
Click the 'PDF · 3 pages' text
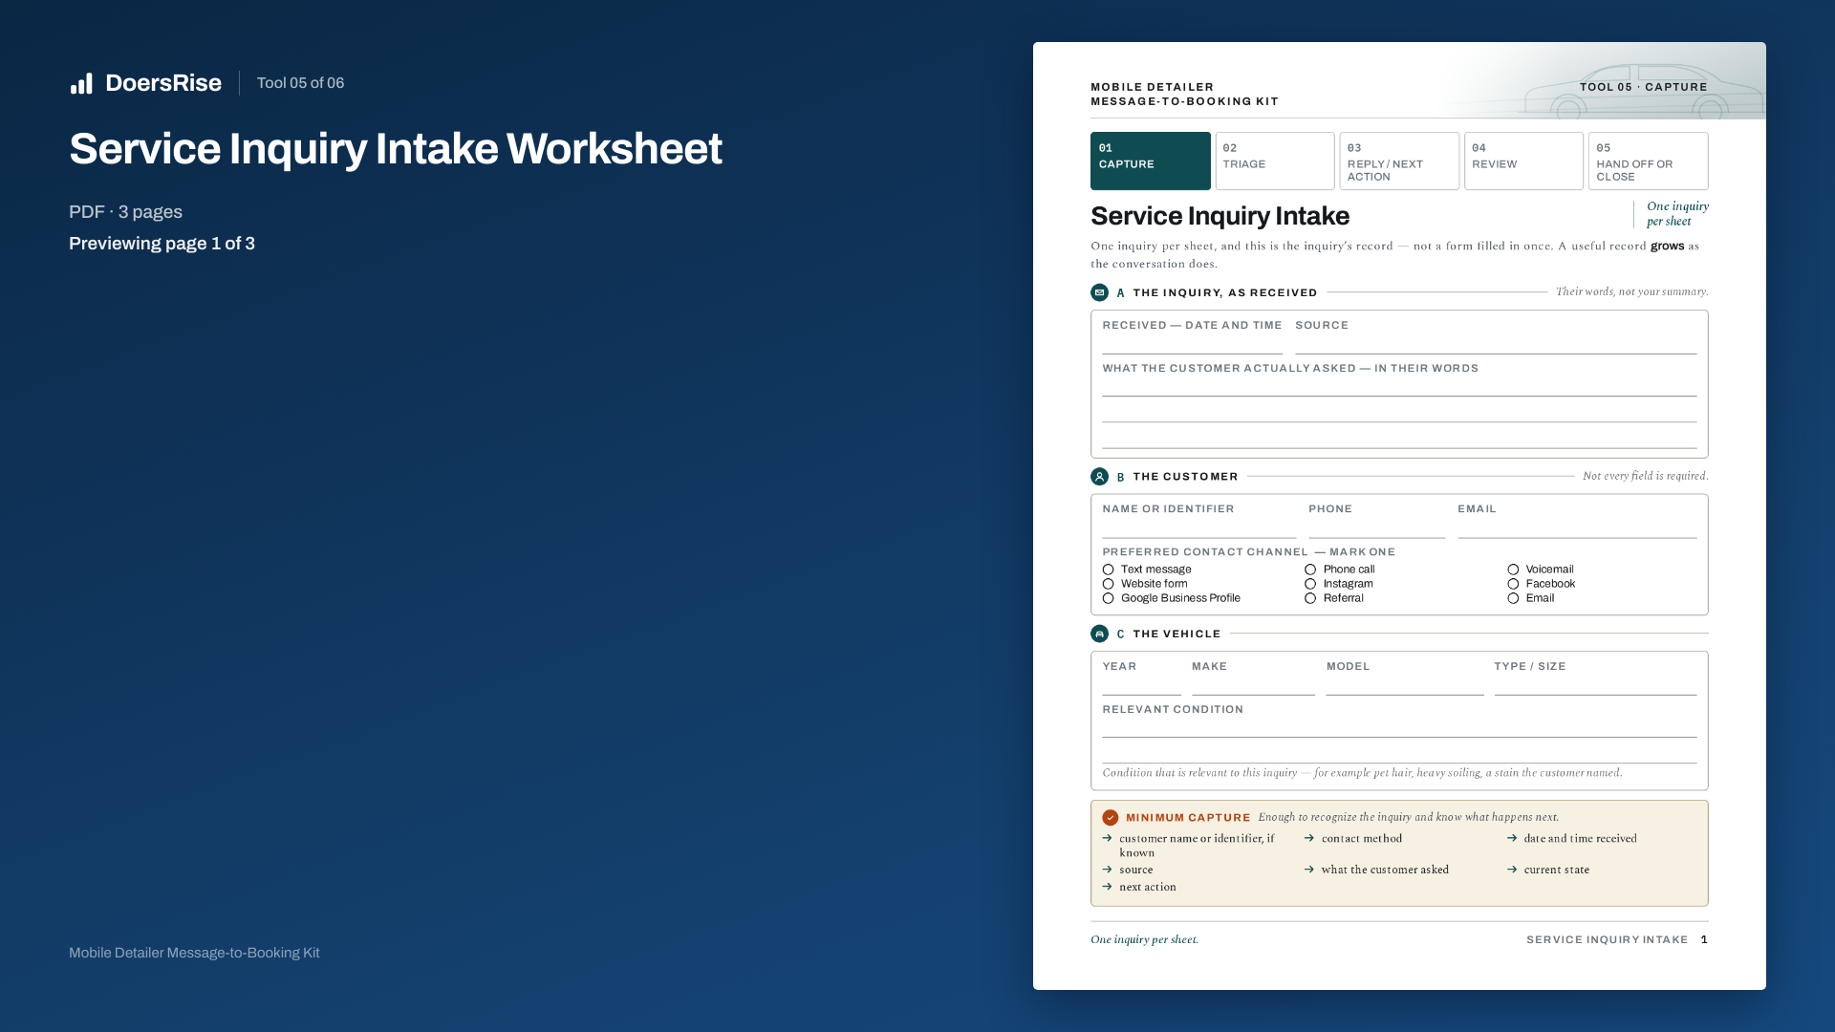pyautogui.click(x=125, y=212)
